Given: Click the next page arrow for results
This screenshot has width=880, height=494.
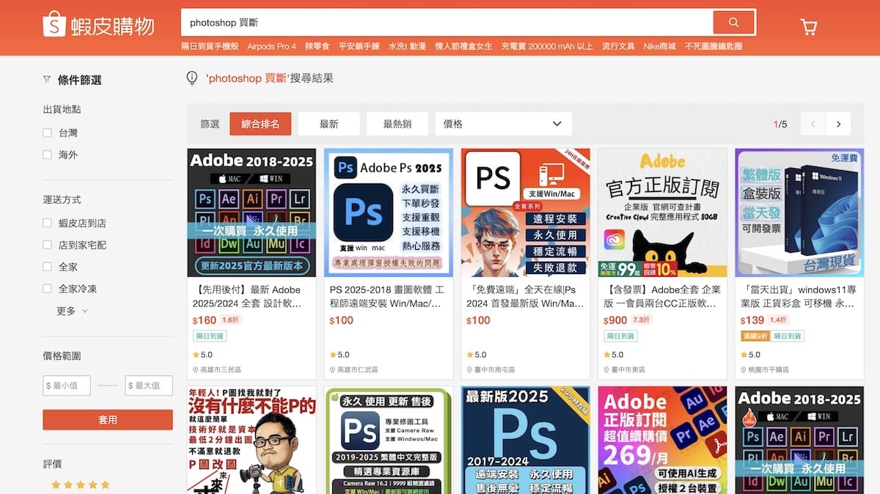Looking at the screenshot, I should [839, 124].
